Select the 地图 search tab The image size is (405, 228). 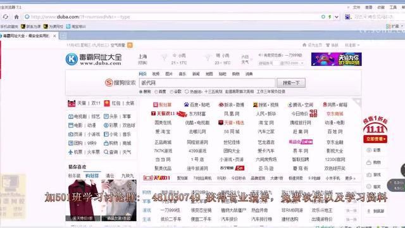tap(209, 74)
